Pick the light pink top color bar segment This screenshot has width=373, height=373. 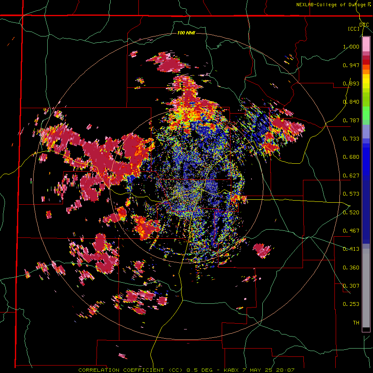point(366,44)
